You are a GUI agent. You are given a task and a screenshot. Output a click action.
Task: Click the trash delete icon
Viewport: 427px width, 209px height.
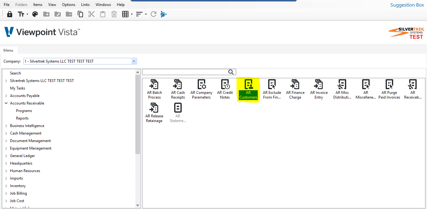(114, 14)
